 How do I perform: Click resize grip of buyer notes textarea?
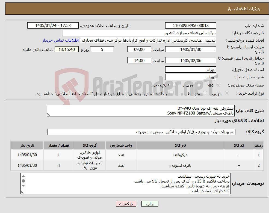coord(22,192)
